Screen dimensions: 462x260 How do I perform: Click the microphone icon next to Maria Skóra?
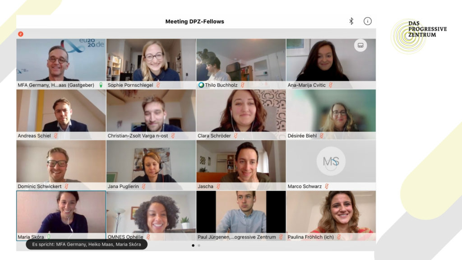[49, 237]
